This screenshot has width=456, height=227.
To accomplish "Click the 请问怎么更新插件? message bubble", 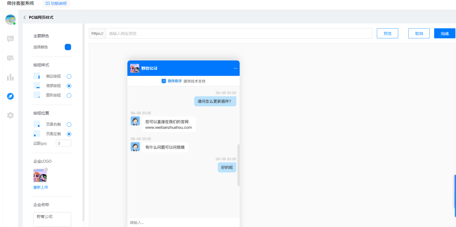I will (x=215, y=101).
